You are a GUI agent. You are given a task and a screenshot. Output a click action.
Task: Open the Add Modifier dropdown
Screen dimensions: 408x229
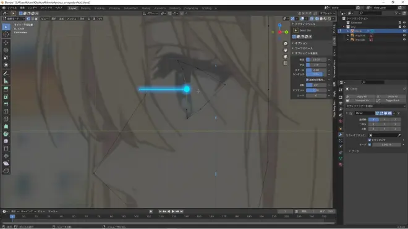pyautogui.click(x=375, y=106)
